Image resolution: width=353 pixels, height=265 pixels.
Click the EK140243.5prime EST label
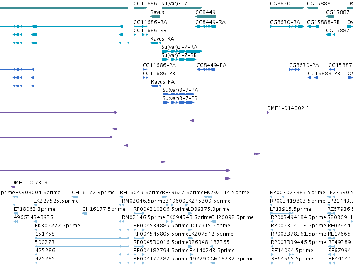pyautogui.click(x=212, y=251)
